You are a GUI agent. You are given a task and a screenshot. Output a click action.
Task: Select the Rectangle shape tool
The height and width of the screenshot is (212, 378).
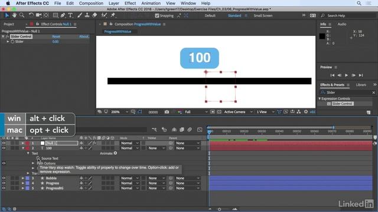56,15
